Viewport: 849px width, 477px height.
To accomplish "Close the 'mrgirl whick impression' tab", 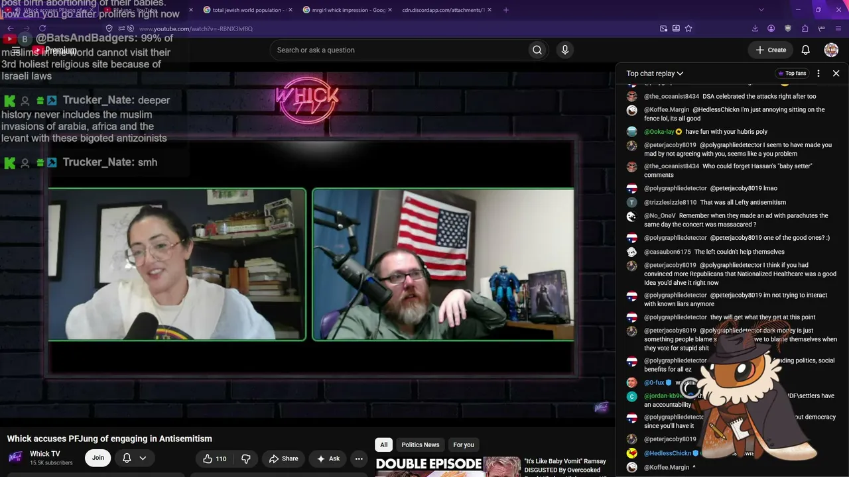I will [390, 10].
